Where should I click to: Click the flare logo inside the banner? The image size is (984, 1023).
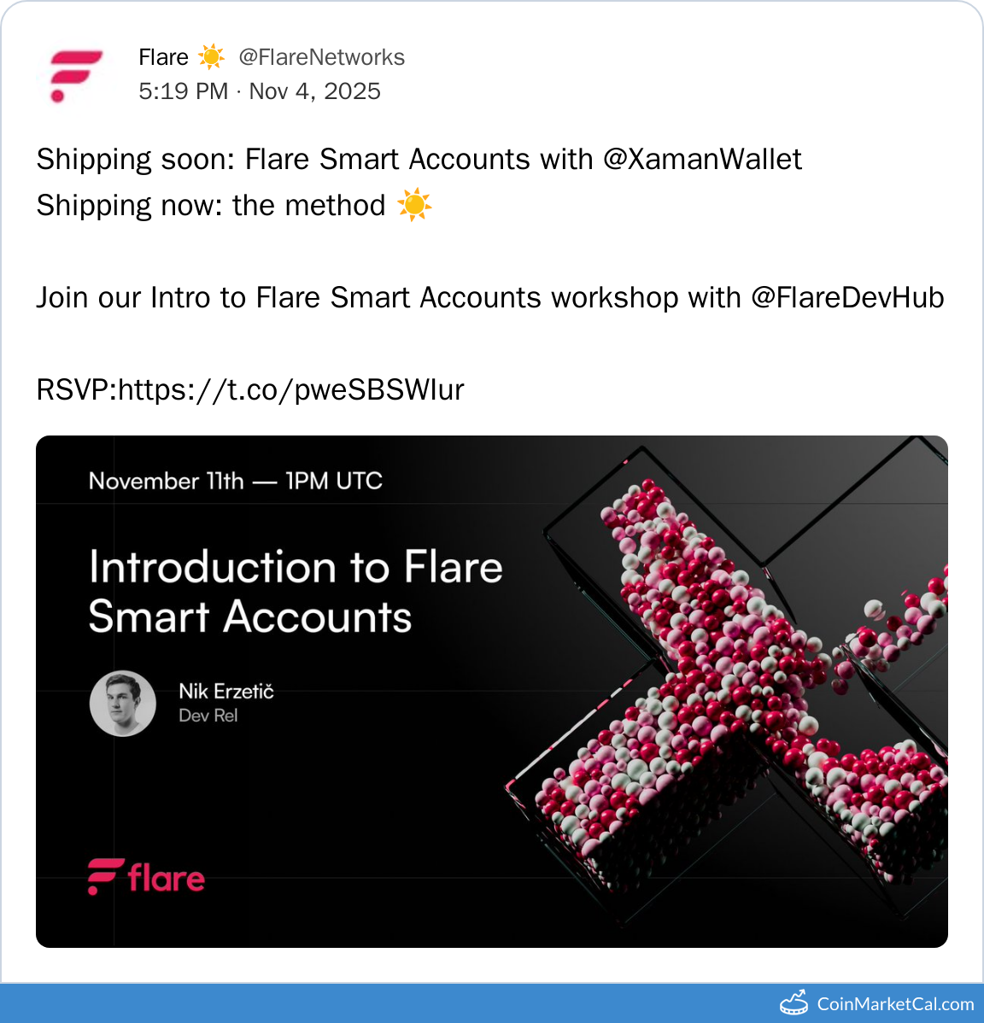146,877
